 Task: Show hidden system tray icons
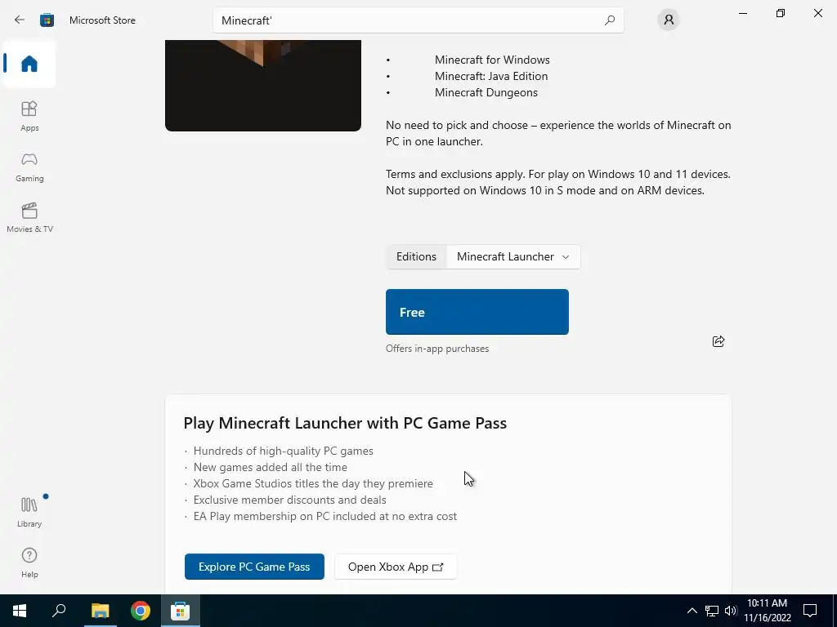tap(692, 611)
